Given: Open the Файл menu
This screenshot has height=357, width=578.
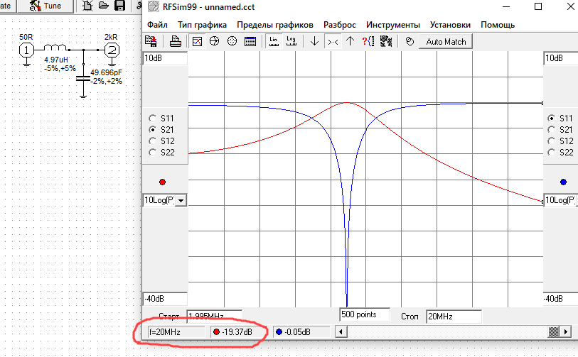Looking at the screenshot, I should 156,25.
